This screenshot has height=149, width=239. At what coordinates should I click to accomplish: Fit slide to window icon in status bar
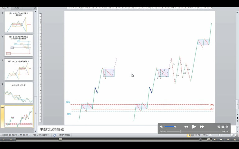click(236, 135)
